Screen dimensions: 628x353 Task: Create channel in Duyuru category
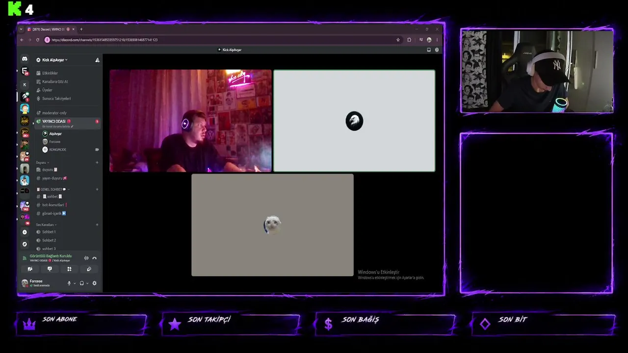97,162
